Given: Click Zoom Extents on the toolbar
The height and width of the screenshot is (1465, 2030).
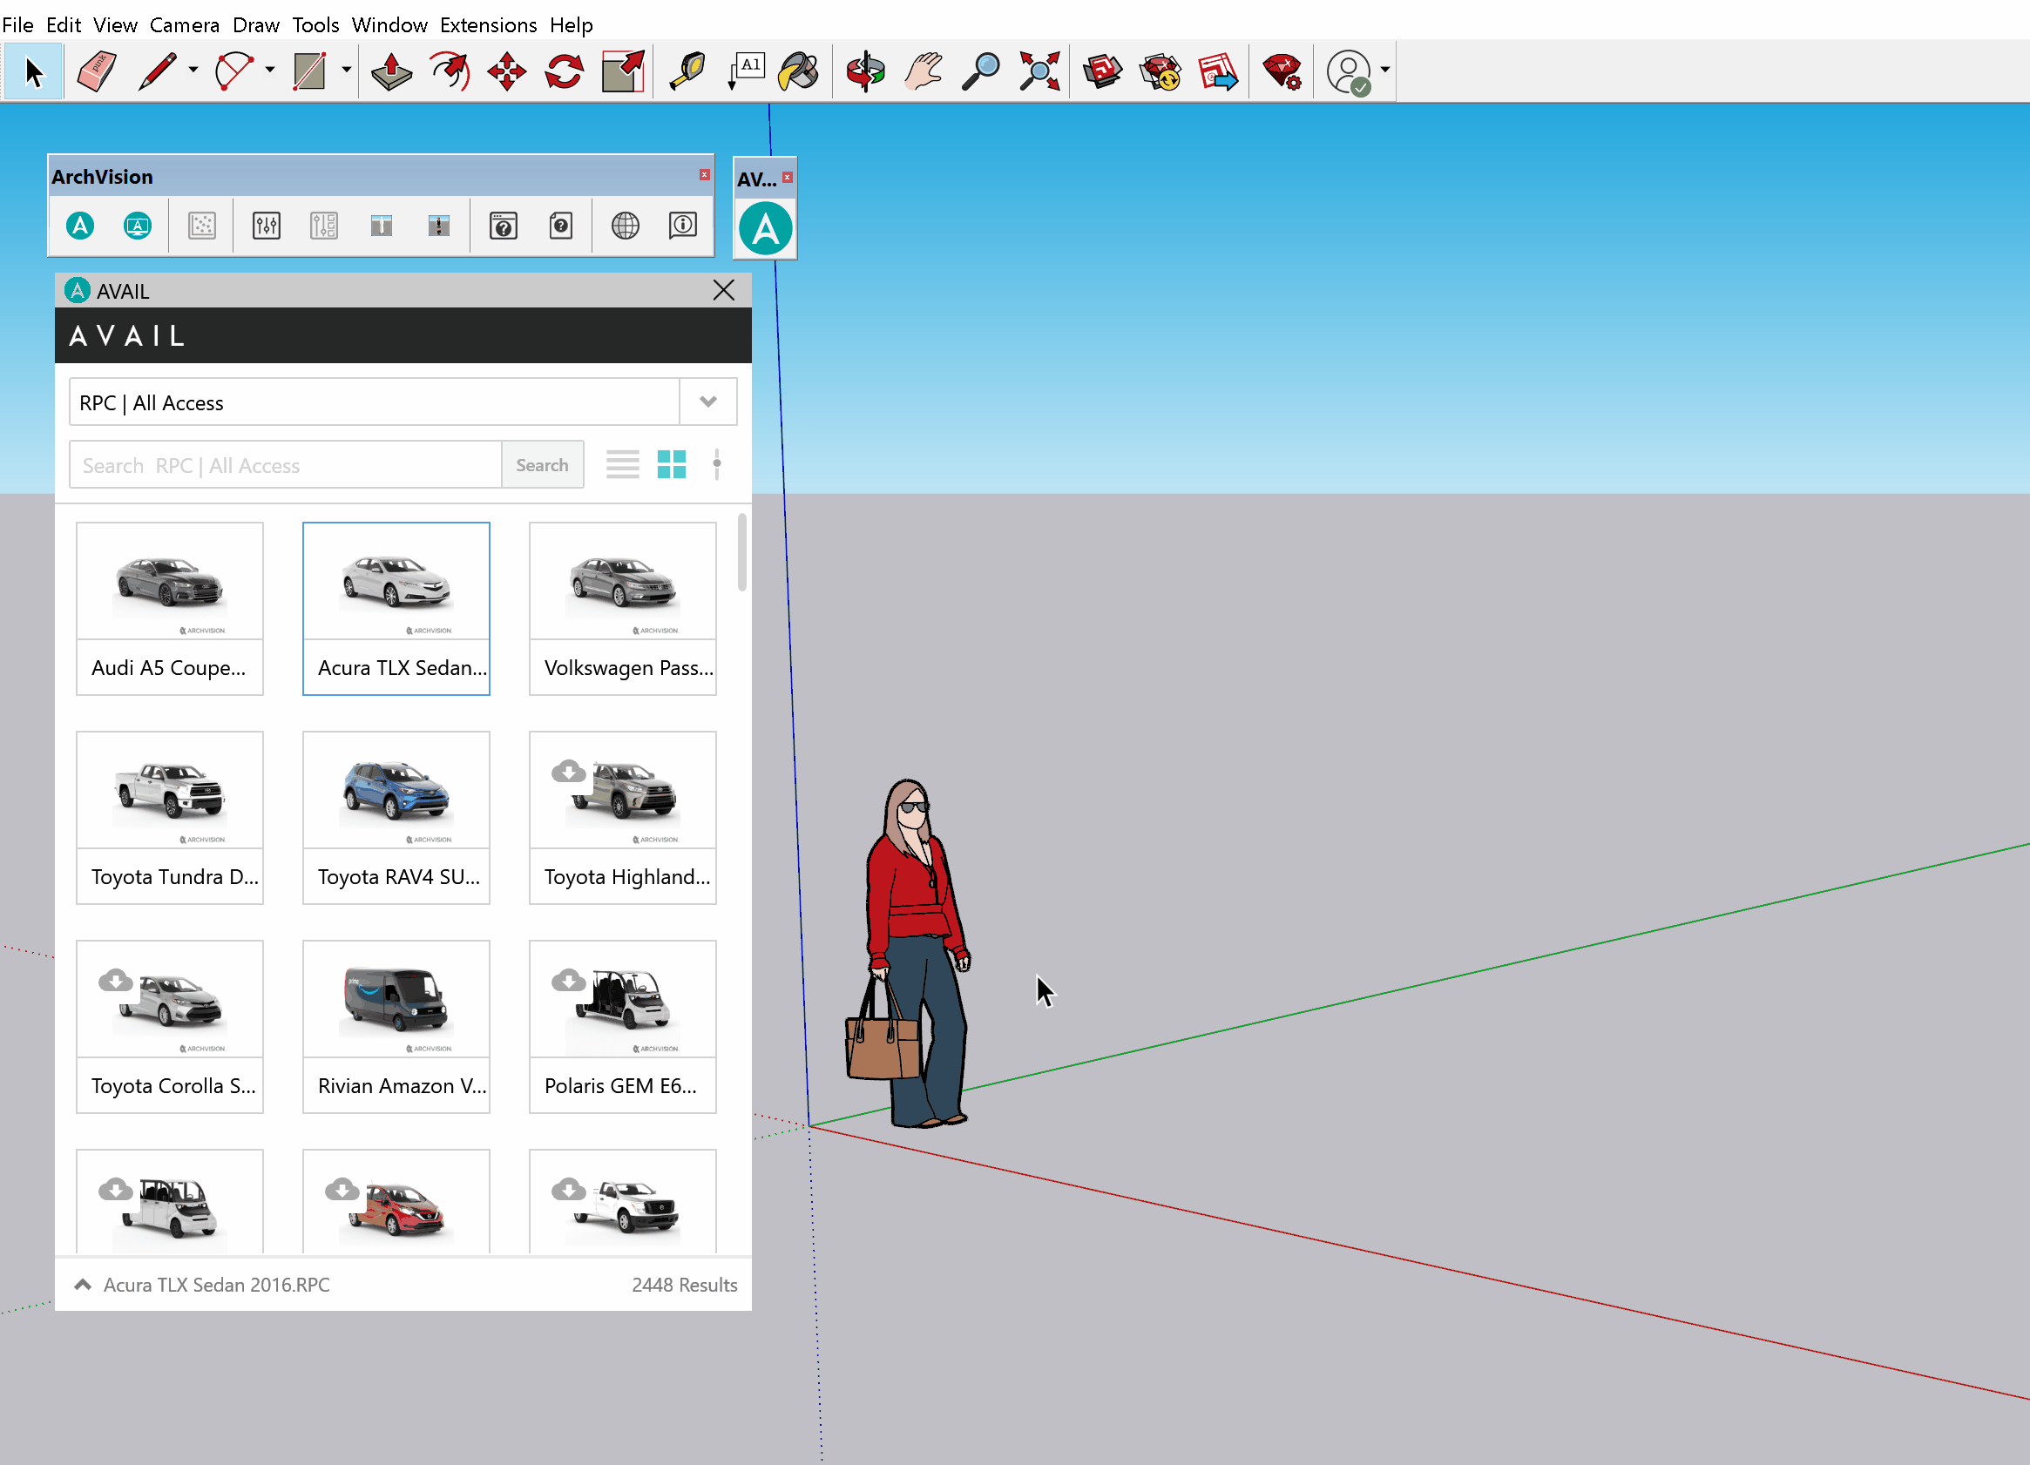Looking at the screenshot, I should point(1039,71).
